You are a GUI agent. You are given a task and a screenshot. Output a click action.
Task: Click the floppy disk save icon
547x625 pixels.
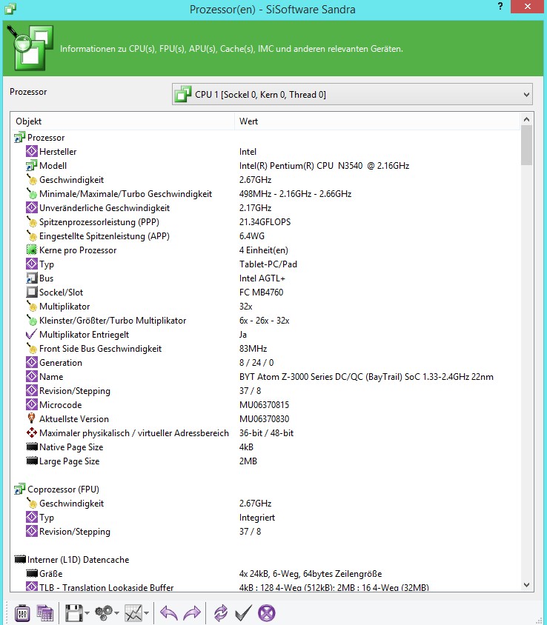[x=74, y=613]
